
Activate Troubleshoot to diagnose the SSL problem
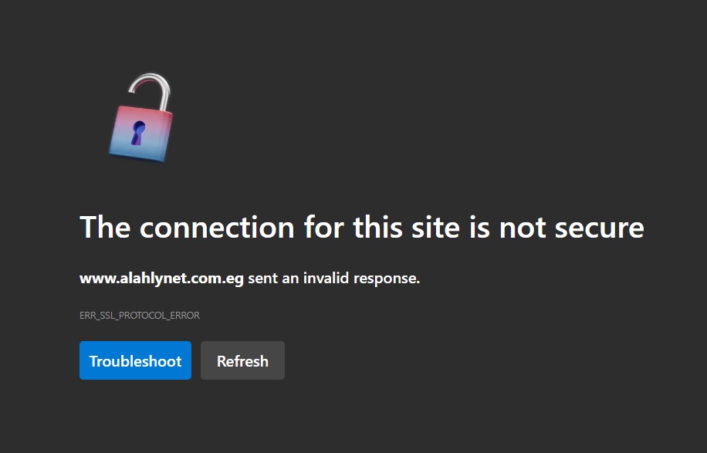[x=135, y=360]
